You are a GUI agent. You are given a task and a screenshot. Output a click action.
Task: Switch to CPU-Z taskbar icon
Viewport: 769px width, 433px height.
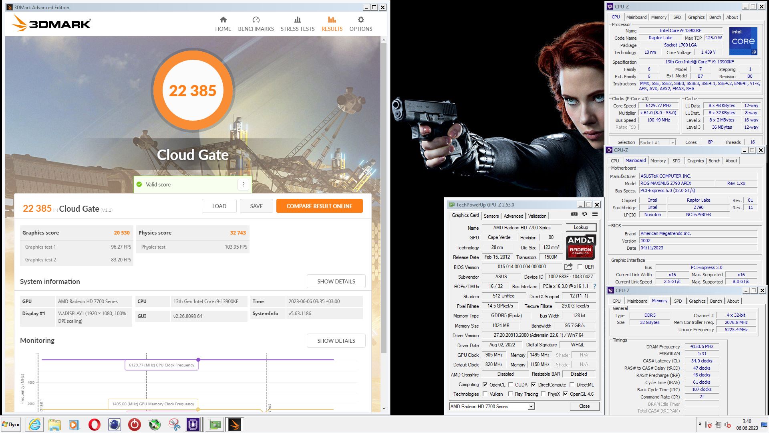(193, 425)
